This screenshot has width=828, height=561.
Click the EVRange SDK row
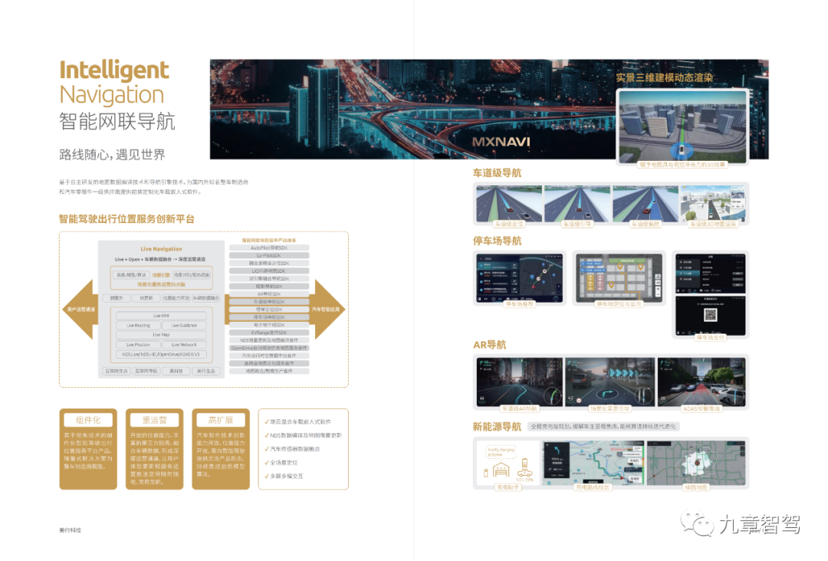pyautogui.click(x=269, y=333)
